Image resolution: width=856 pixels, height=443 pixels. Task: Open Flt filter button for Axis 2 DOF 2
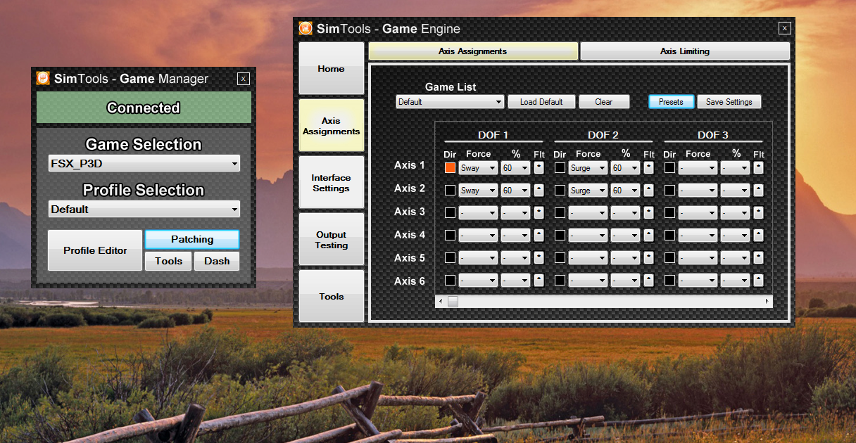(x=648, y=190)
